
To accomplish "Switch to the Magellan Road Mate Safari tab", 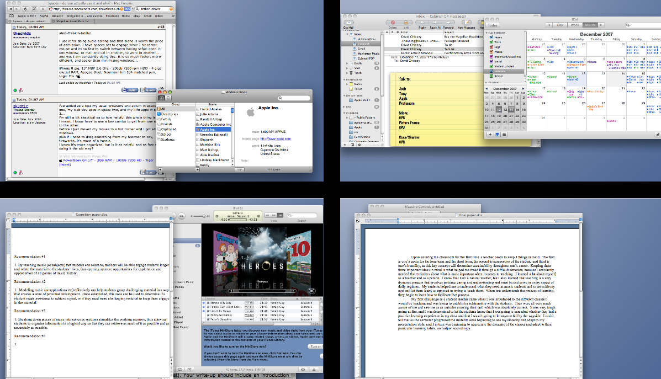I will click(x=72, y=21).
